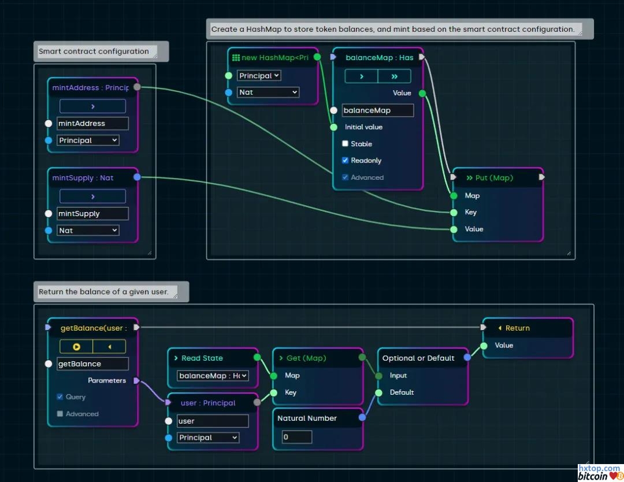Click the output socket of mintSupply node
624x482 pixels.
click(137, 177)
